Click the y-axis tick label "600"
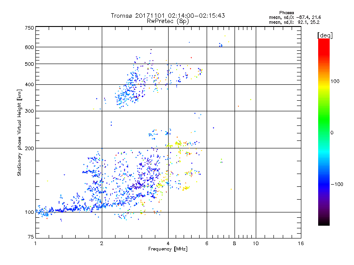The image size is (354, 265). [x=29, y=47]
